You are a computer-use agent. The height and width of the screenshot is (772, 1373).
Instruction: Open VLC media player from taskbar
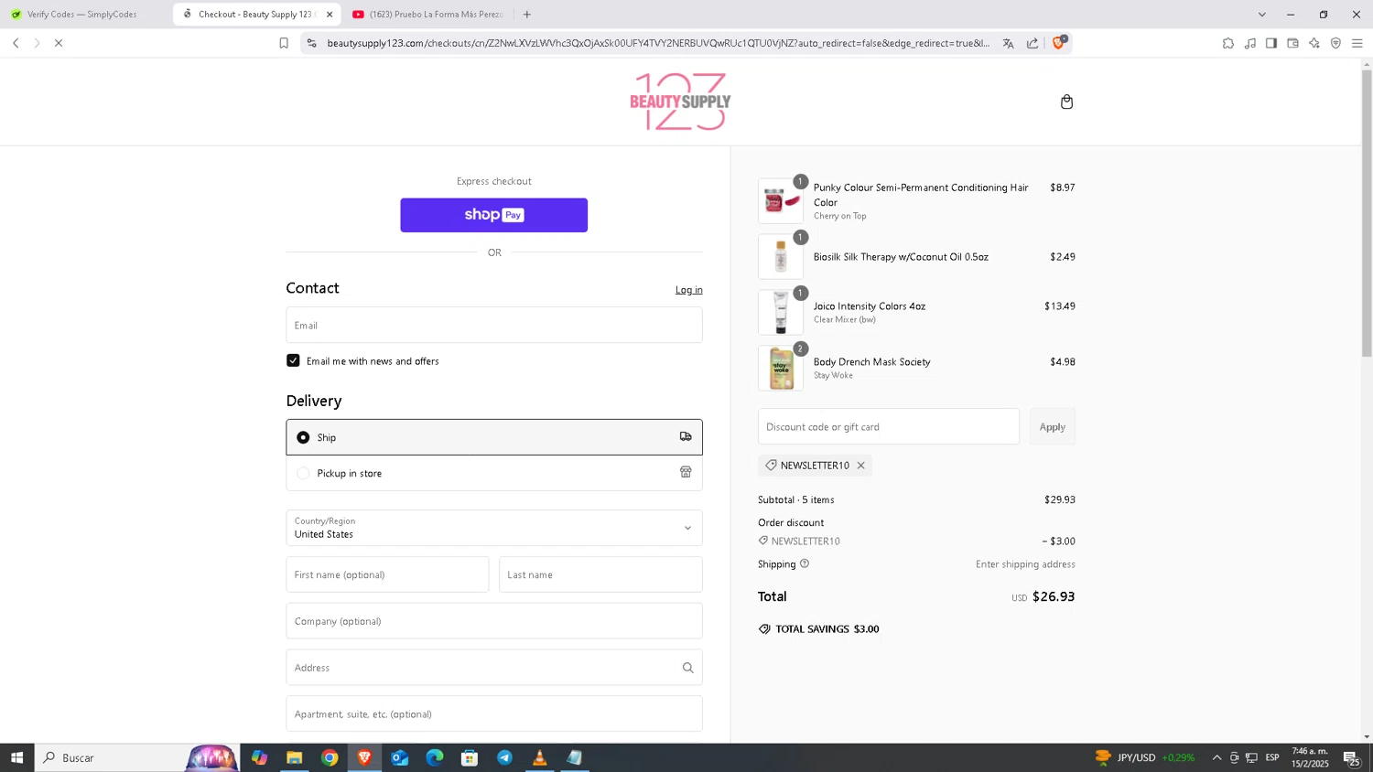pyautogui.click(x=539, y=757)
